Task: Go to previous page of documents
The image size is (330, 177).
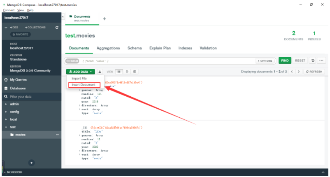Action: [x=292, y=72]
